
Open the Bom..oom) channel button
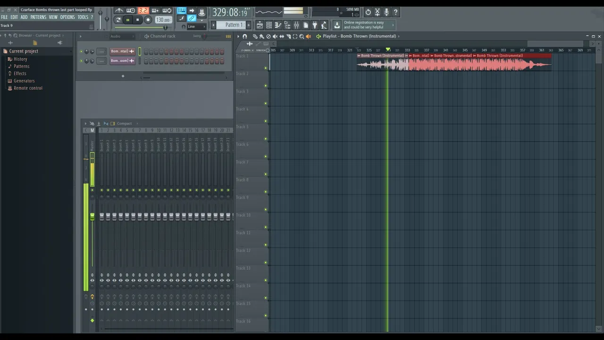click(x=123, y=61)
